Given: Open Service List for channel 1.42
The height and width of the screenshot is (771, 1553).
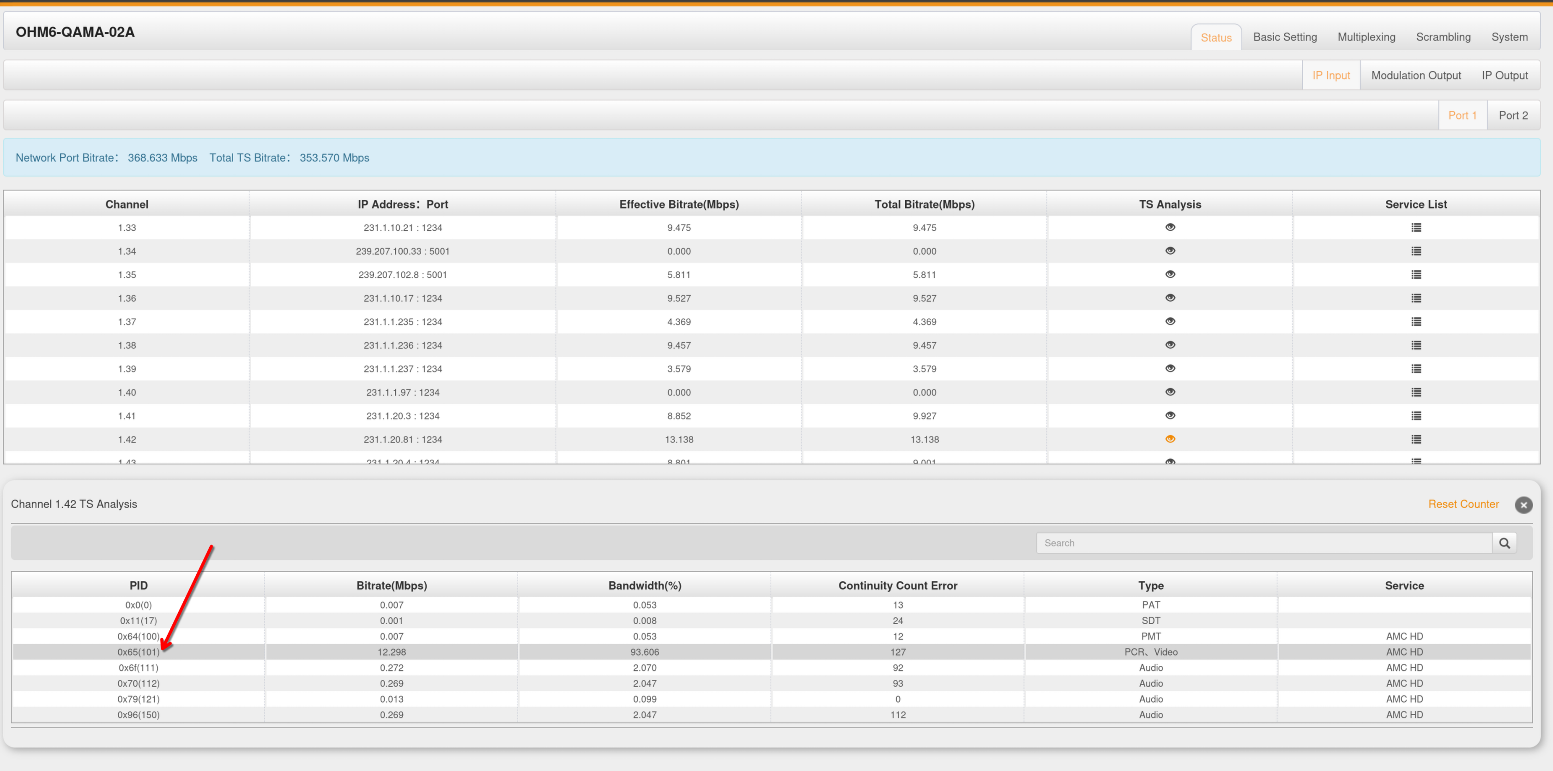Looking at the screenshot, I should click(1415, 440).
